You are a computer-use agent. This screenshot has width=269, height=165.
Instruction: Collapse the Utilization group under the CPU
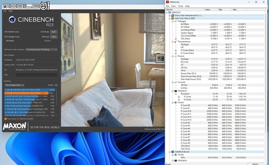click(172, 91)
